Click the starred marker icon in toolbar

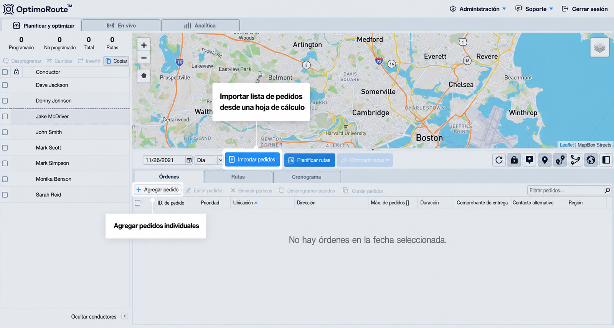(x=530, y=160)
